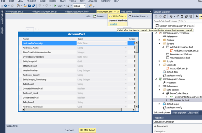Click the Search Solution Explorer input field
This screenshot has height=133, width=202.
(x=174, y=21)
